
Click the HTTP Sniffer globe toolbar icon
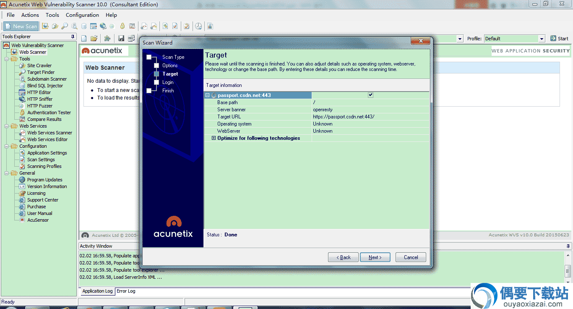tap(103, 26)
